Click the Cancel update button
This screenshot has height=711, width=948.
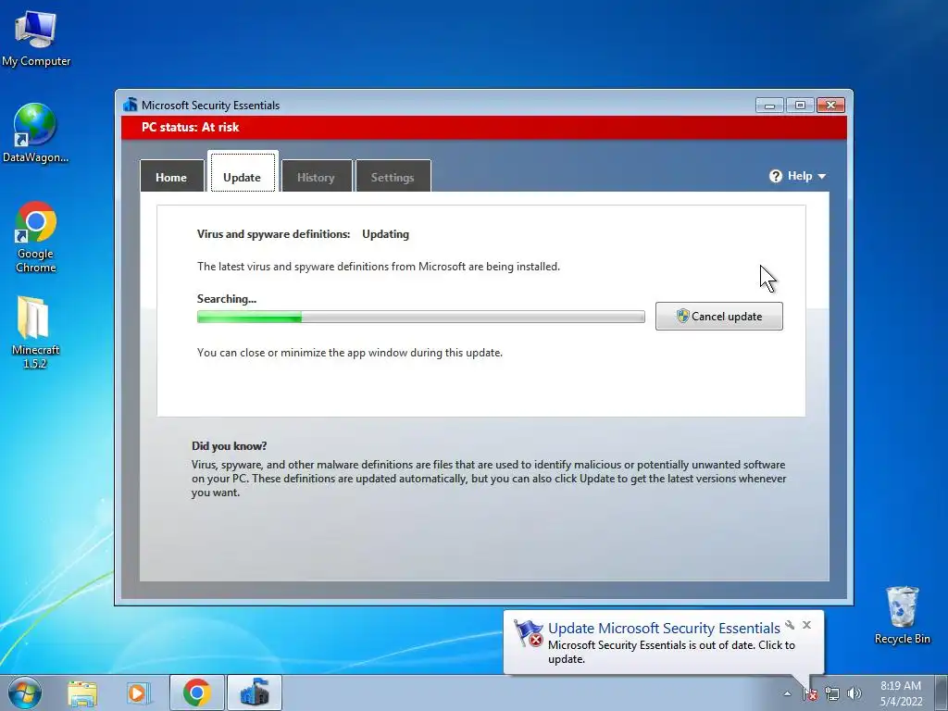pos(718,317)
